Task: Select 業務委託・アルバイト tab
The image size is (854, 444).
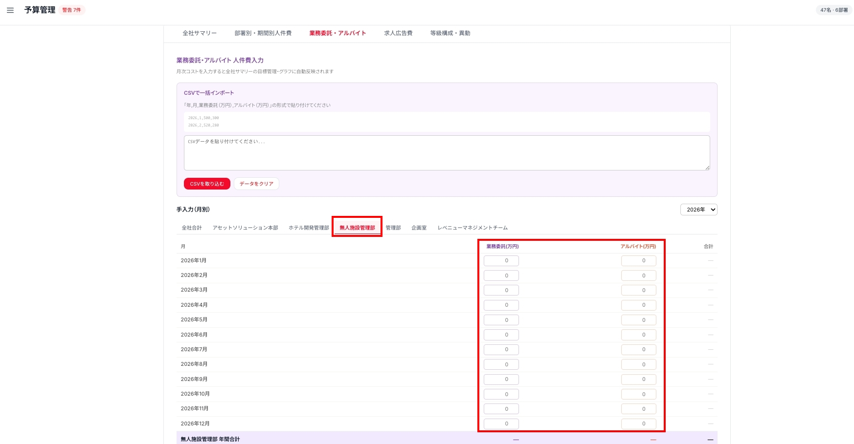Action: coord(337,33)
